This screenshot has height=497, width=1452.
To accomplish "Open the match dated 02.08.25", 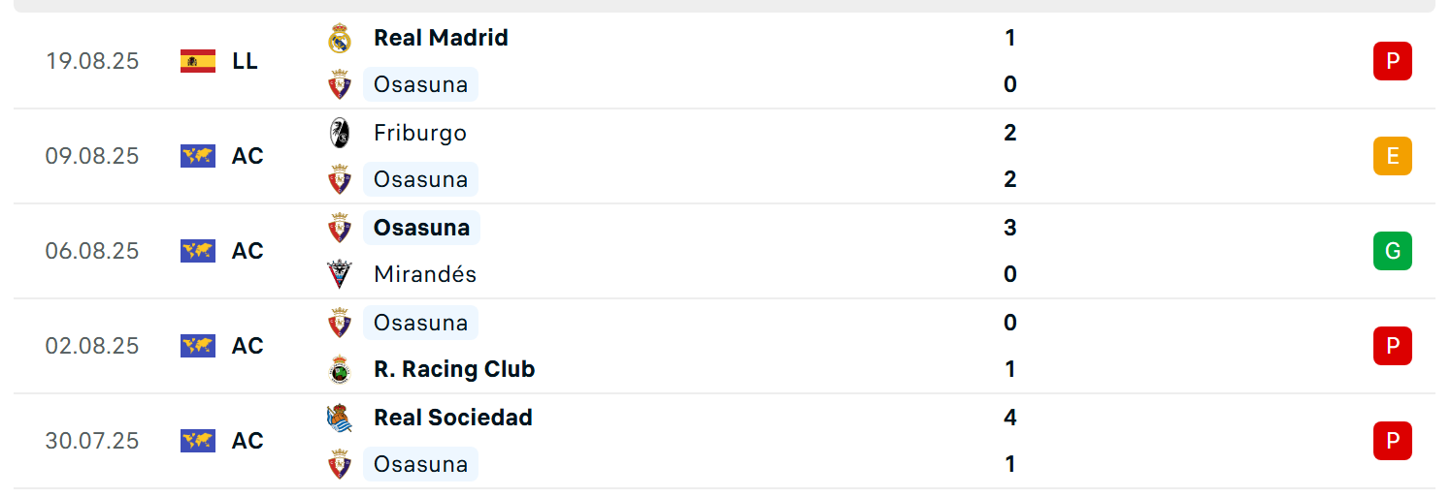I will point(725,346).
